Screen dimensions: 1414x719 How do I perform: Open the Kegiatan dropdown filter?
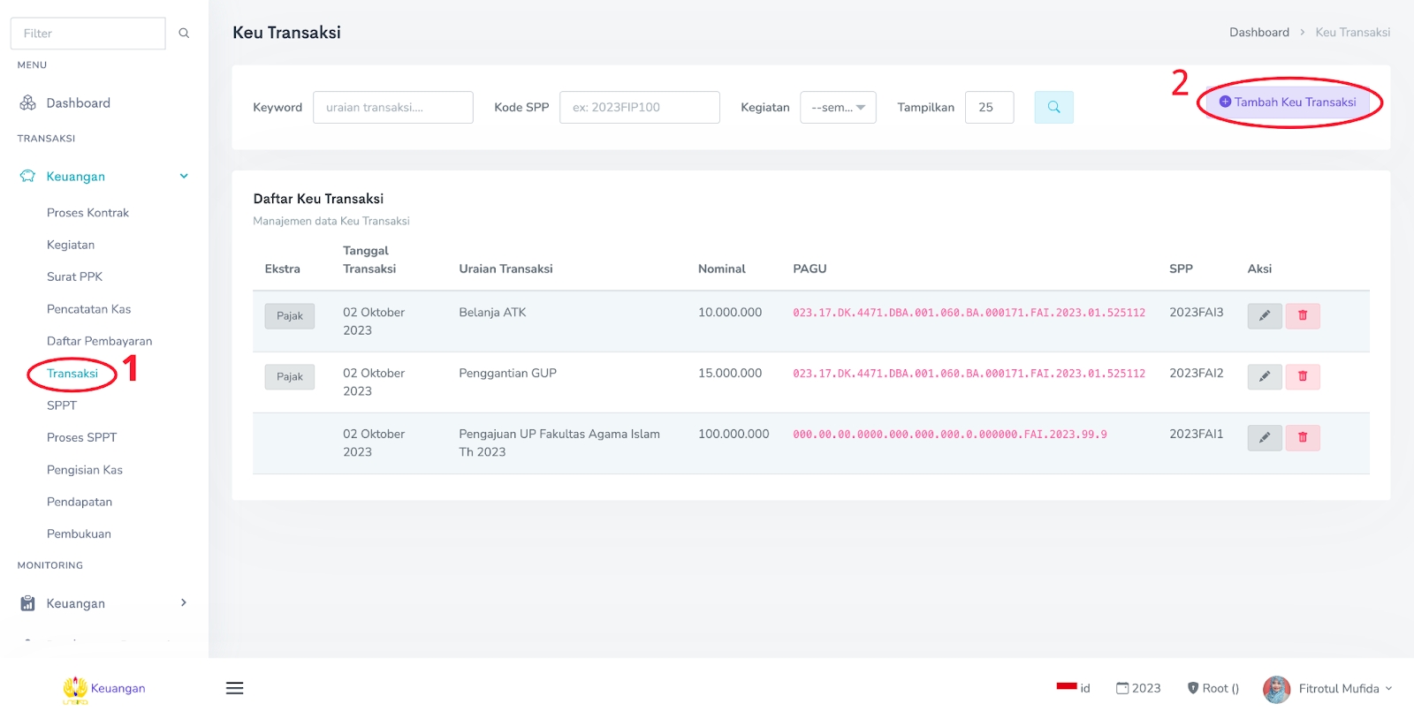point(837,108)
